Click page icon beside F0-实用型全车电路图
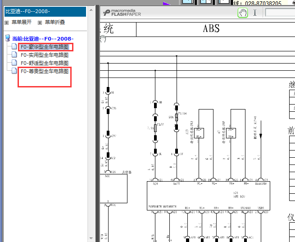 click(x=14, y=55)
